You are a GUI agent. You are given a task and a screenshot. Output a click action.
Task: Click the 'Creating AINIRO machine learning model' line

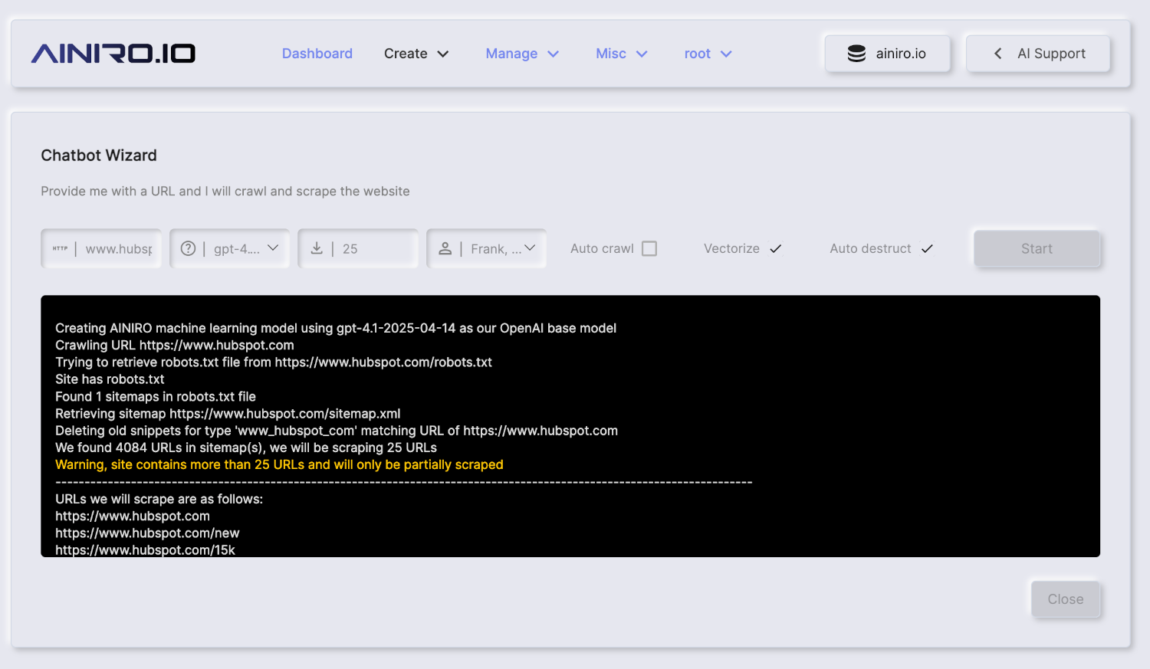pyautogui.click(x=336, y=328)
